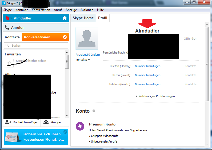Add number for Telefon (Privat)
Viewport: 212px width, 150px height.
point(148,75)
